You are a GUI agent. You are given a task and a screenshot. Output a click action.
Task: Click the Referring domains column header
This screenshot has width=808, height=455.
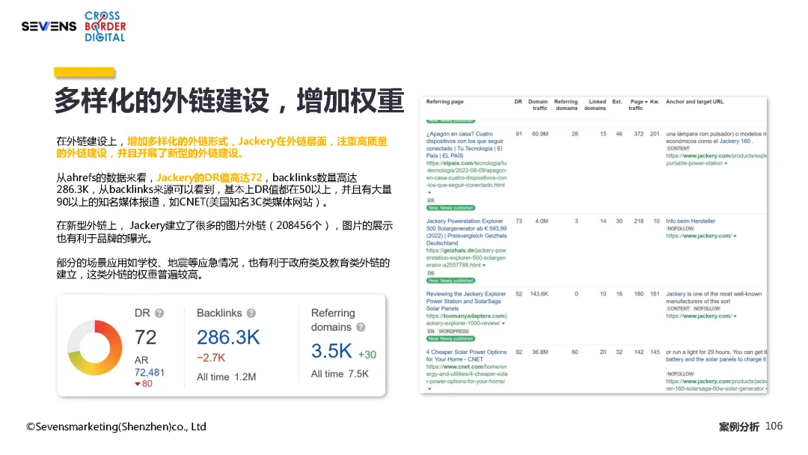click(566, 105)
